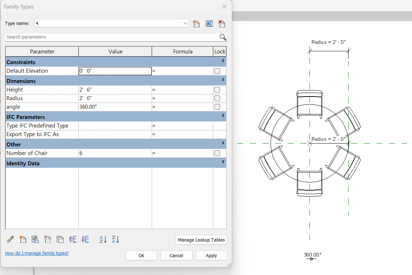Click the Number of Chair value 6

(x=115, y=153)
